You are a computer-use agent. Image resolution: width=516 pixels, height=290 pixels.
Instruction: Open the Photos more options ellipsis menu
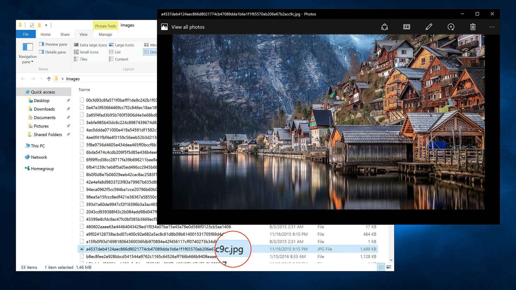point(492,27)
